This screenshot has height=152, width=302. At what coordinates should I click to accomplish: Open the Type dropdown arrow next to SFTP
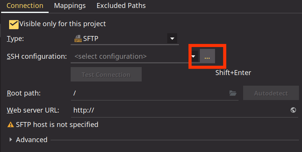(x=172, y=39)
